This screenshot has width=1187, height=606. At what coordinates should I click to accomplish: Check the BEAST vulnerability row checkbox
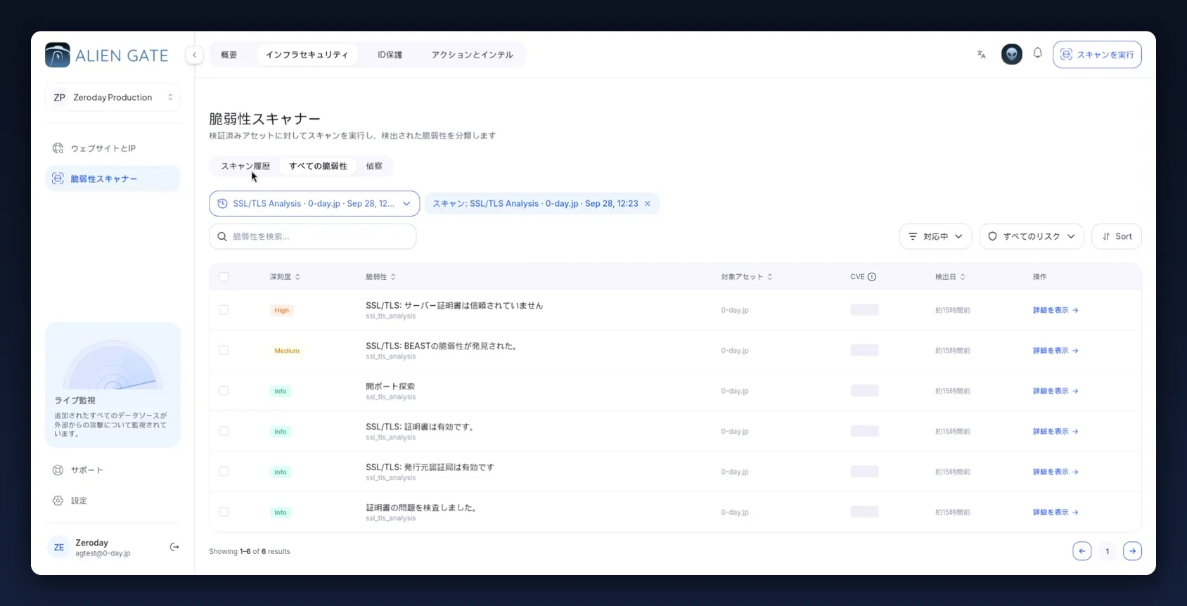click(x=224, y=350)
